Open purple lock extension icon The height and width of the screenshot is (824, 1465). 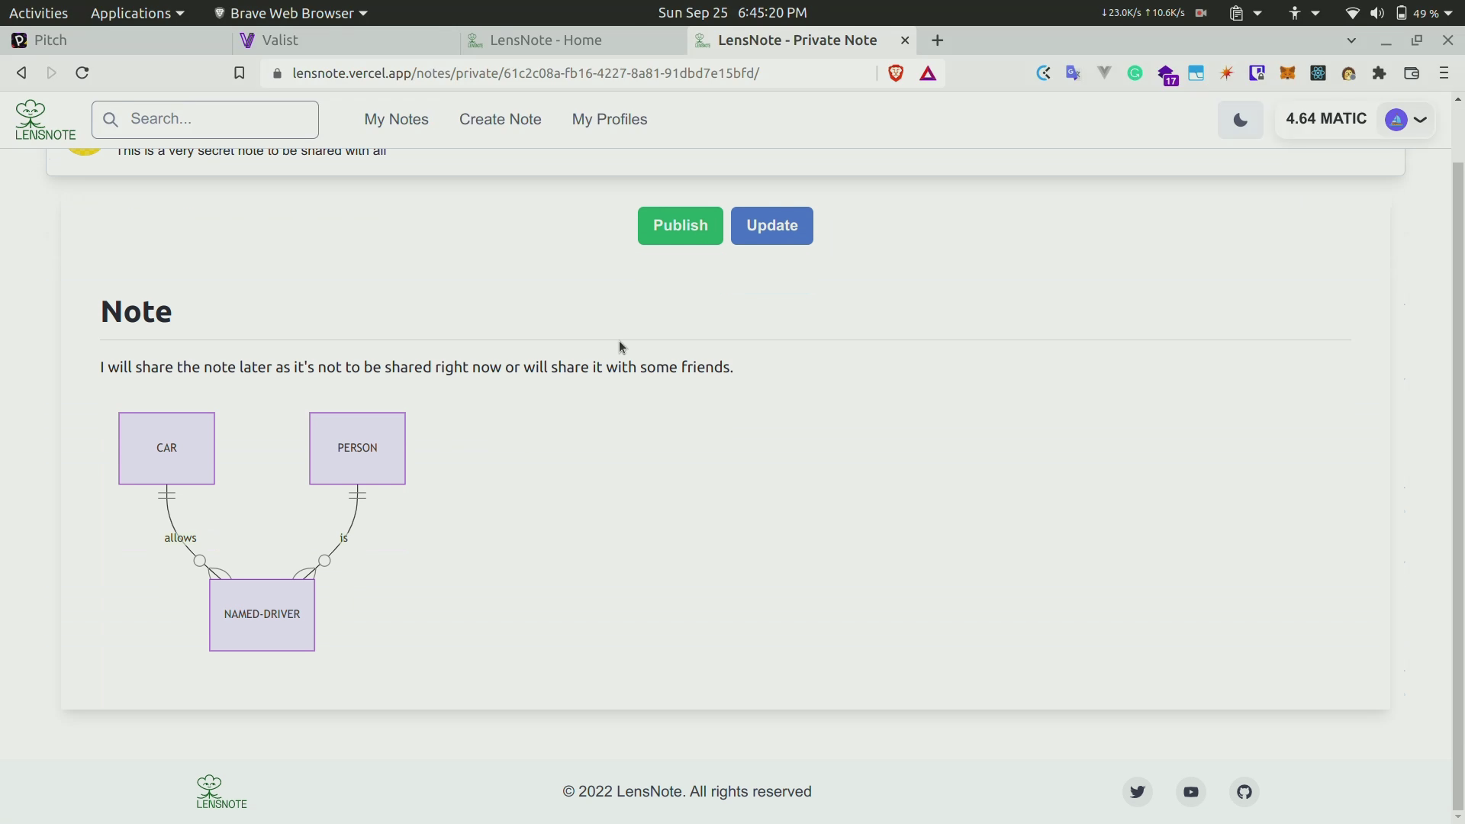[x=1257, y=73]
